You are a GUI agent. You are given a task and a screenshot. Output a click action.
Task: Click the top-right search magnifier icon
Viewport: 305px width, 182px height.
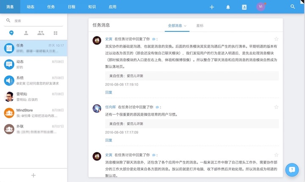click(293, 7)
